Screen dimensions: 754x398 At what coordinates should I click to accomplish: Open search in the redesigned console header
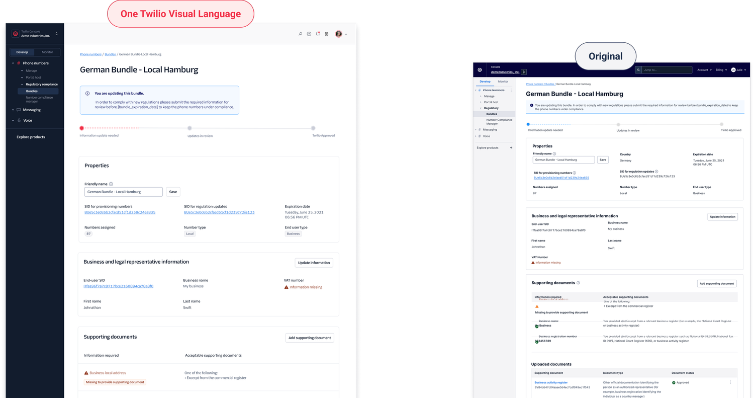301,34
